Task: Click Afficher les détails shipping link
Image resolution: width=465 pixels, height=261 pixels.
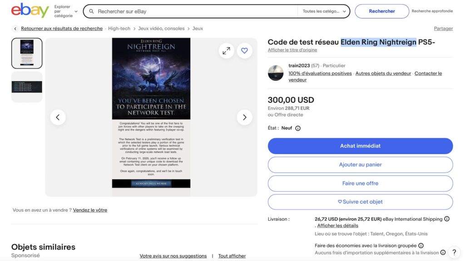Action: click(x=337, y=225)
